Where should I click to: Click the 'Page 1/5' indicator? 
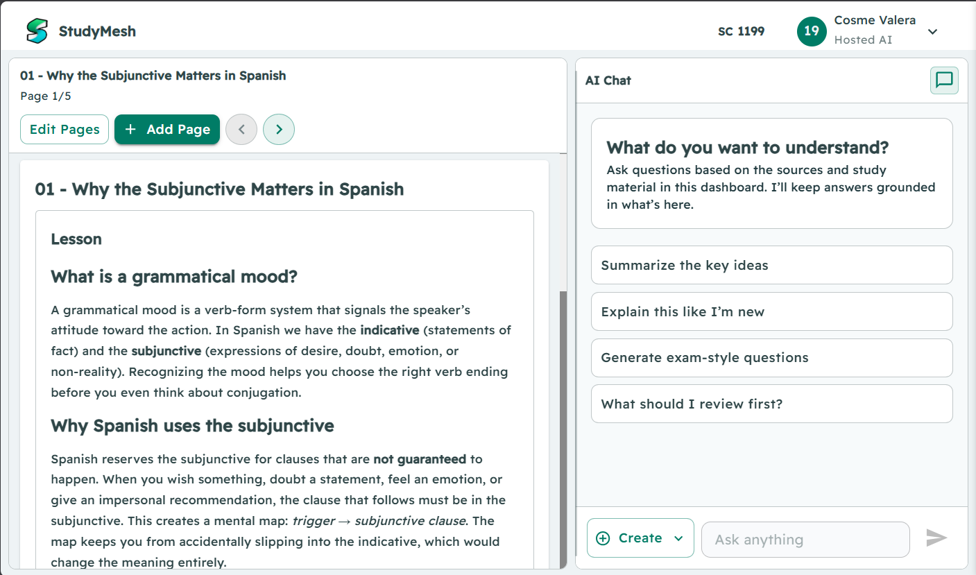[46, 96]
